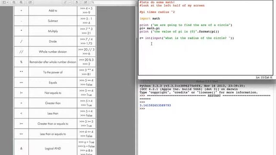Open the sidebar view menu in Preview toolbar
Viewport: 276px width, 155px height.
coord(6,2)
